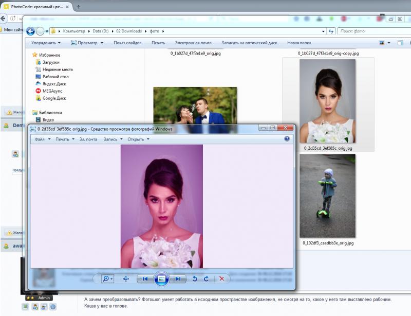The height and width of the screenshot is (316, 411).
Task: Open the zoom magnifier control in Photo Viewer
Action: point(108,278)
